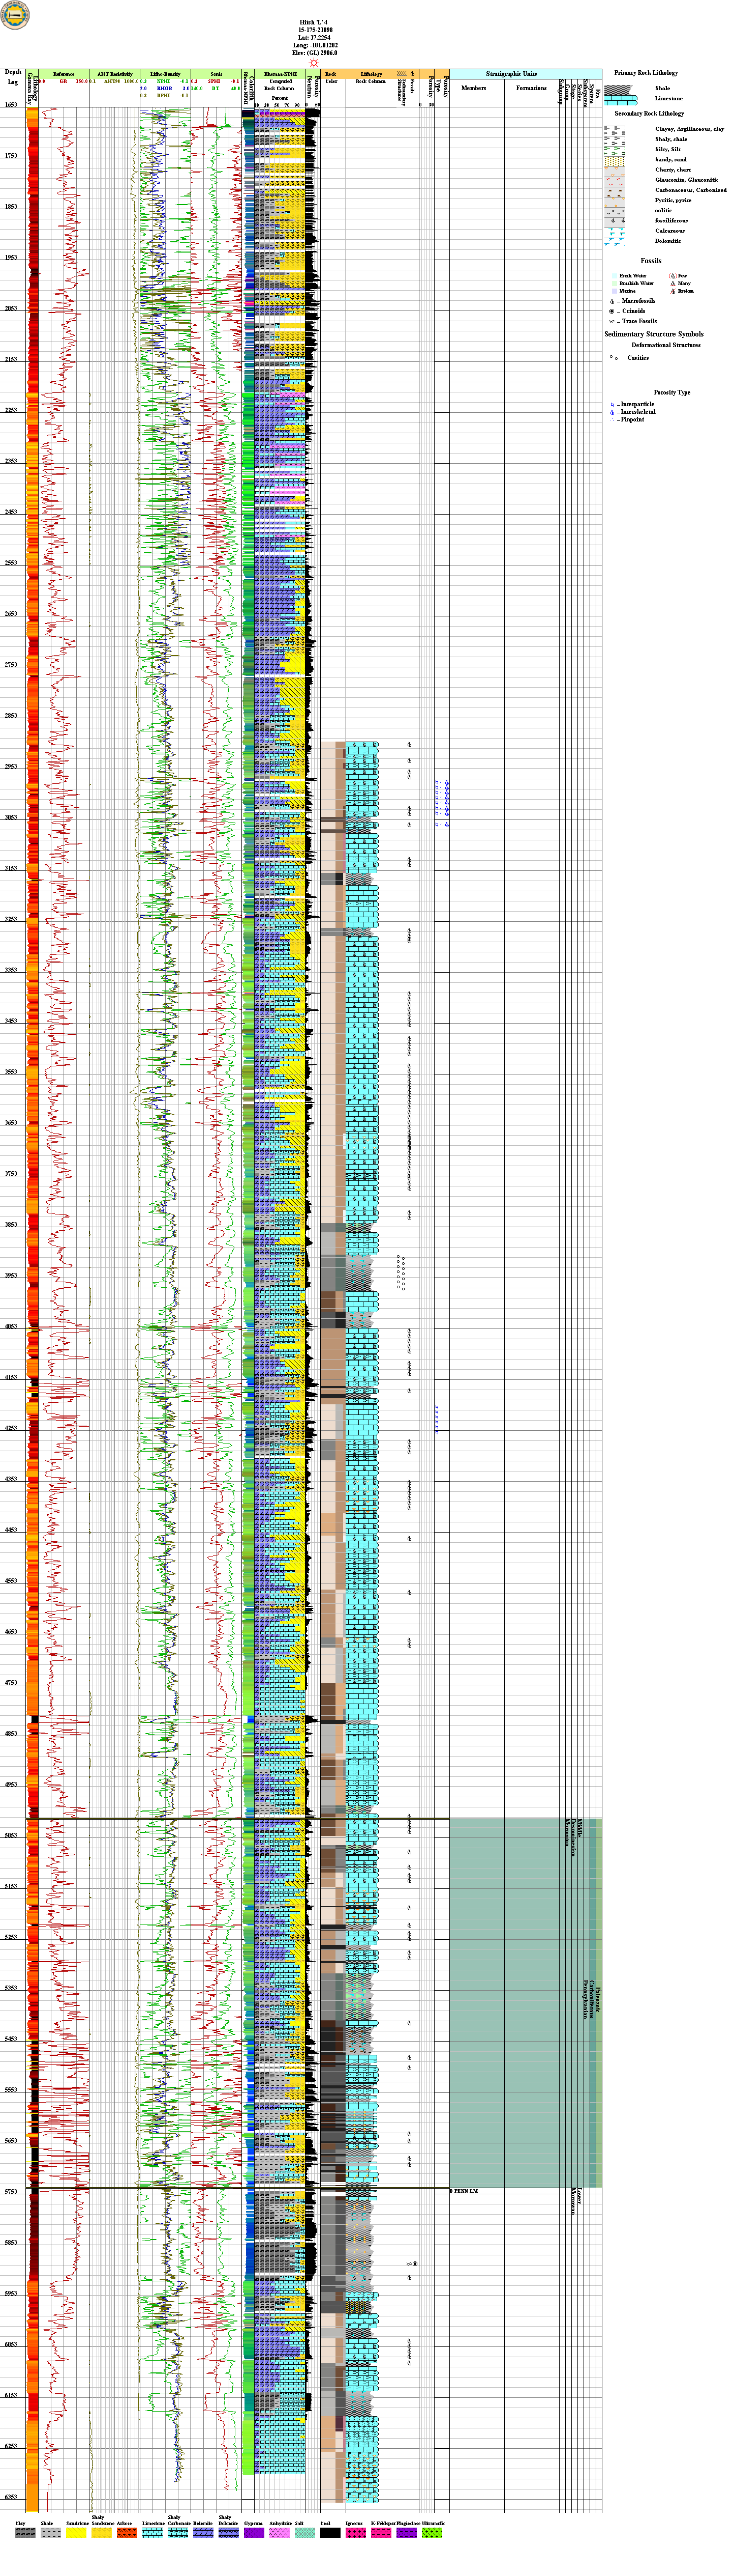The image size is (734, 2576).
Task: Click the Secondary Rock Lithology heading
Action: coord(649,114)
